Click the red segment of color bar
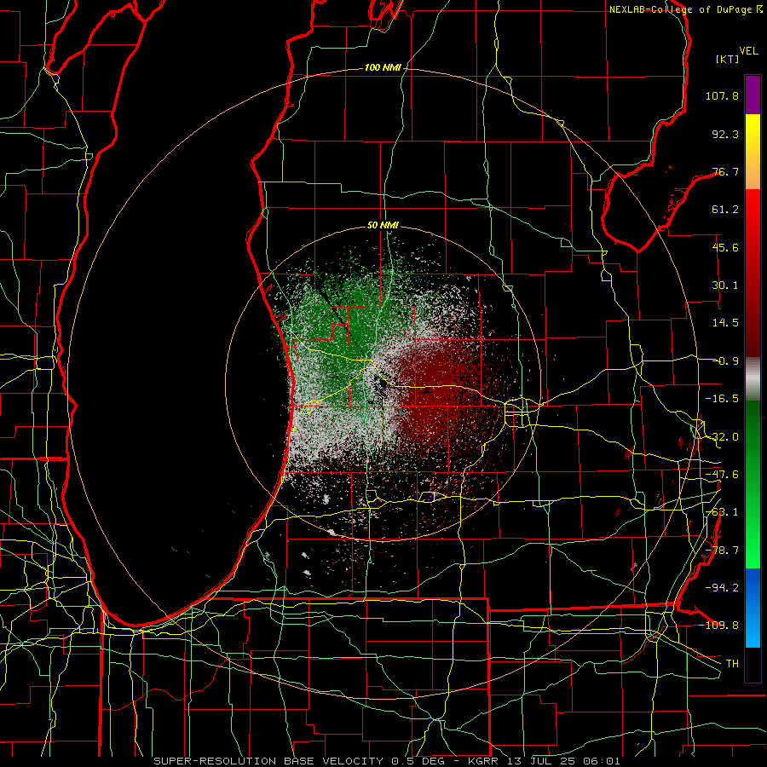Screen dimensions: 767x767 tap(753, 273)
